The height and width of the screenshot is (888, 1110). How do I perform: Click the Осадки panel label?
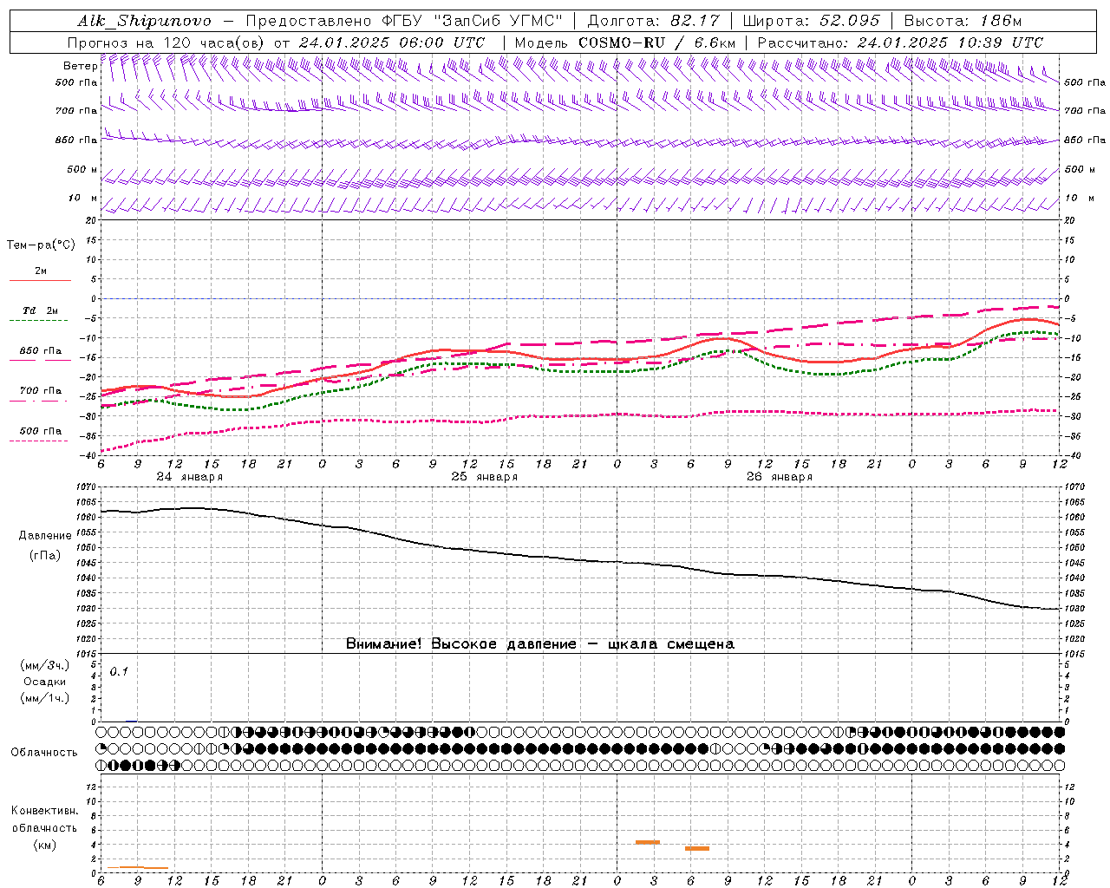(x=45, y=682)
